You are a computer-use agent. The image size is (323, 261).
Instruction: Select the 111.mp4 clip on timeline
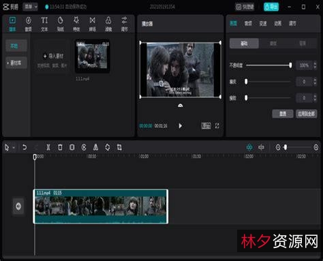(x=101, y=206)
